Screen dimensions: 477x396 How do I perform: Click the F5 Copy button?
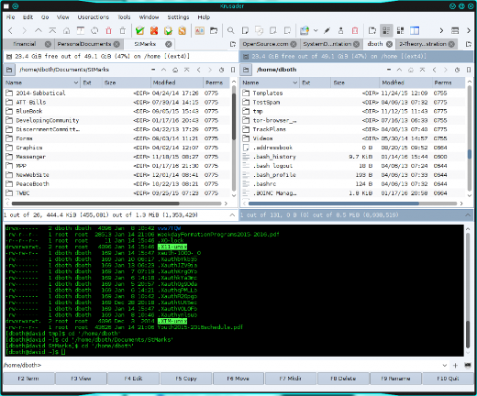pyautogui.click(x=186, y=379)
